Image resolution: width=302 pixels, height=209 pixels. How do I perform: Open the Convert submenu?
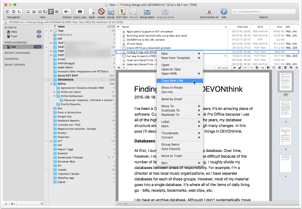point(180,137)
